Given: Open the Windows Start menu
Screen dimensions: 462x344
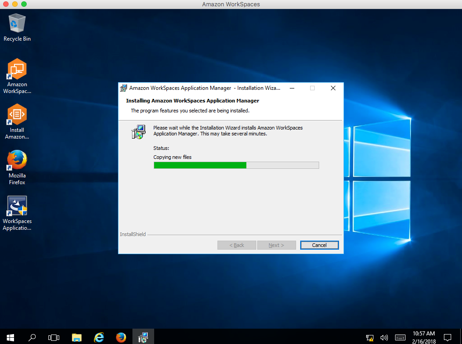Looking at the screenshot, I should [x=9, y=337].
